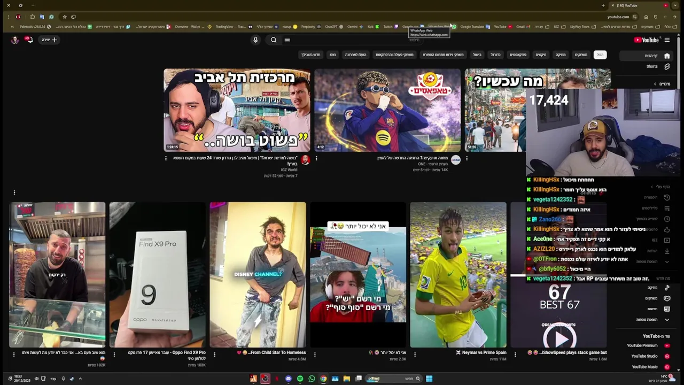Open YouTube Studio in sidebar

pyautogui.click(x=649, y=356)
